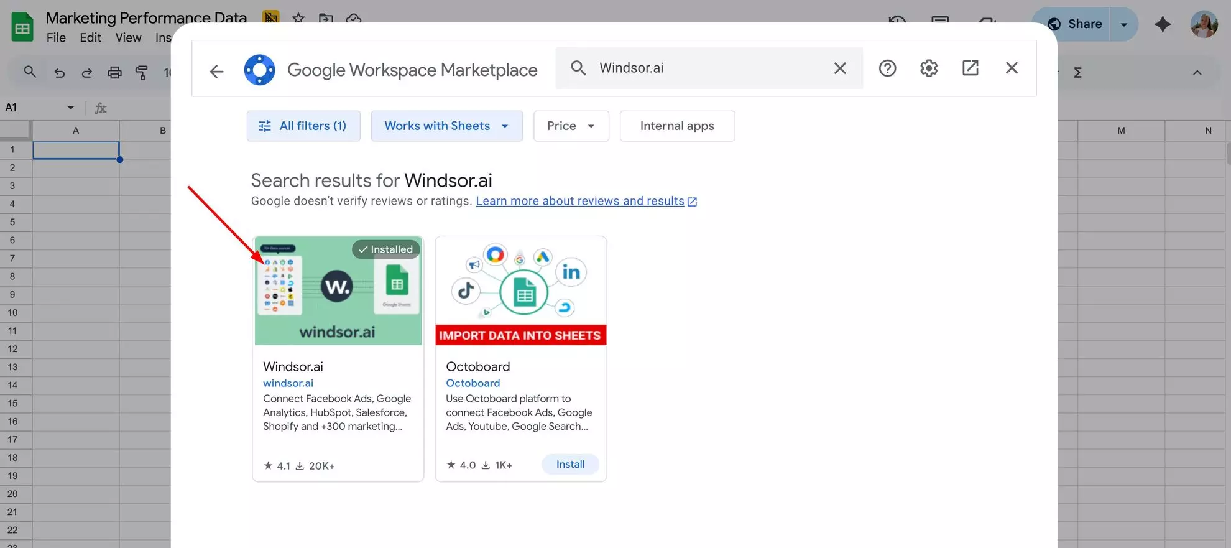Screen dimensions: 1231x548
Task: Expand the Price filter dropdown
Action: click(571, 126)
